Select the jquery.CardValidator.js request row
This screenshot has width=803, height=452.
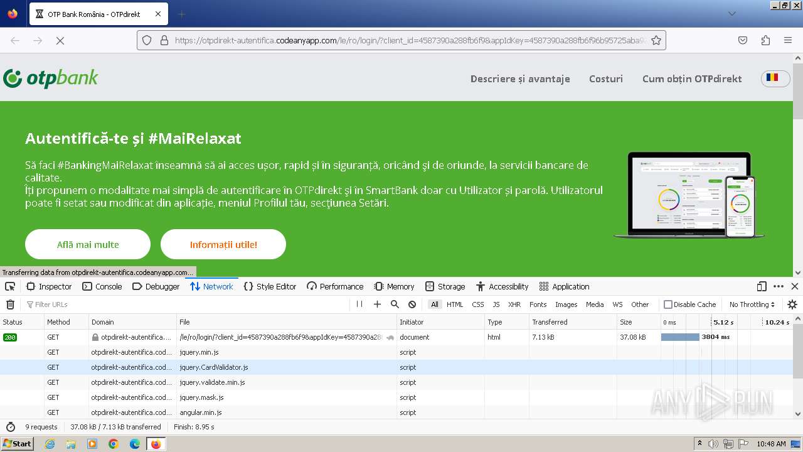(x=396, y=367)
